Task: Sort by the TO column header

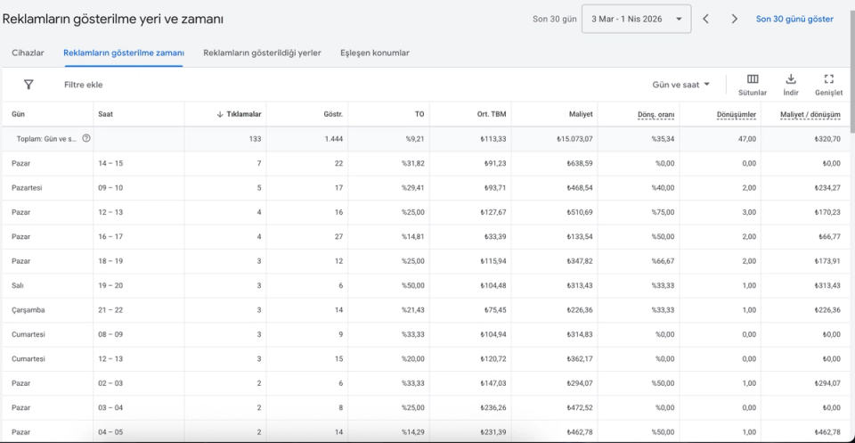Action: point(419,115)
